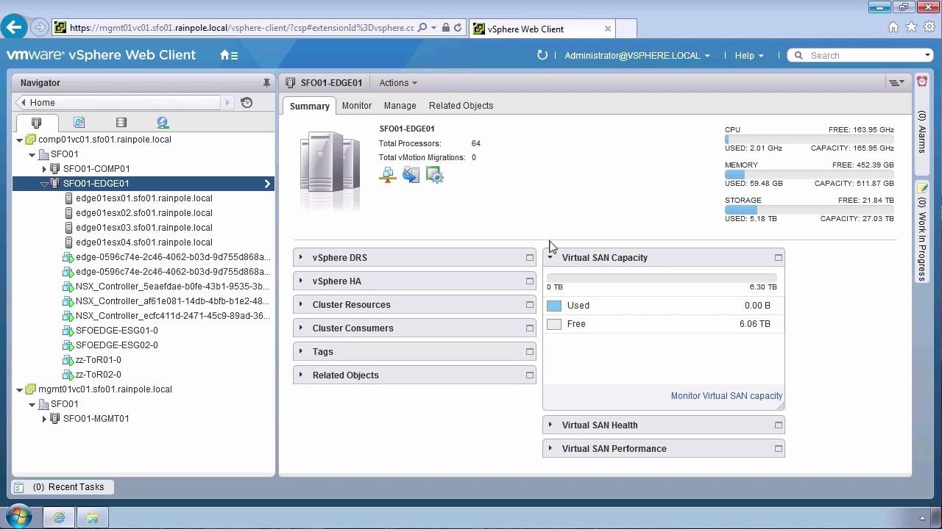Maximize the Virtual SAN Performance panel
This screenshot has height=529, width=942.
pos(778,448)
